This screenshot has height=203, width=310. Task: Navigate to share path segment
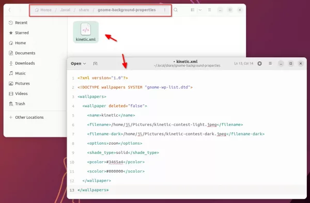[x=84, y=10]
